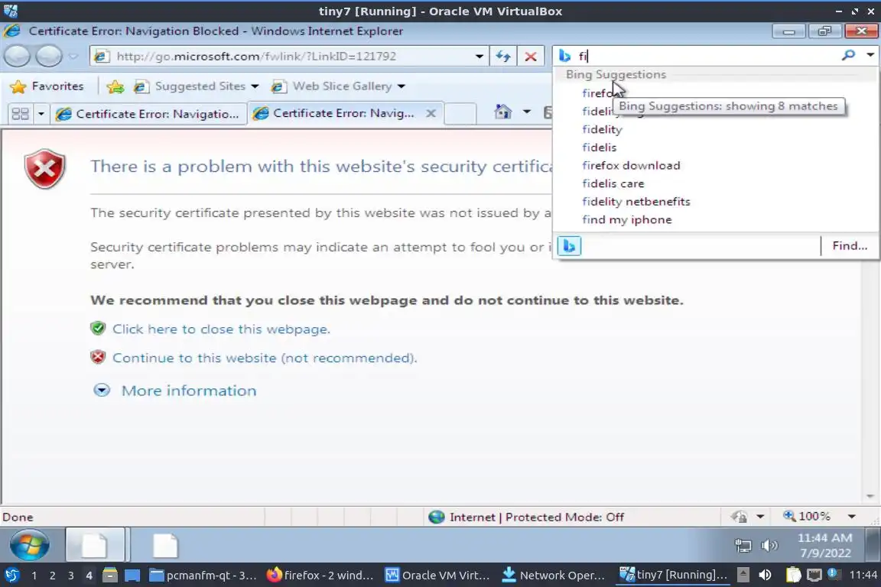Switch to Oracle VM VirtualBox Manager task
This screenshot has height=587, width=881.
coord(437,576)
